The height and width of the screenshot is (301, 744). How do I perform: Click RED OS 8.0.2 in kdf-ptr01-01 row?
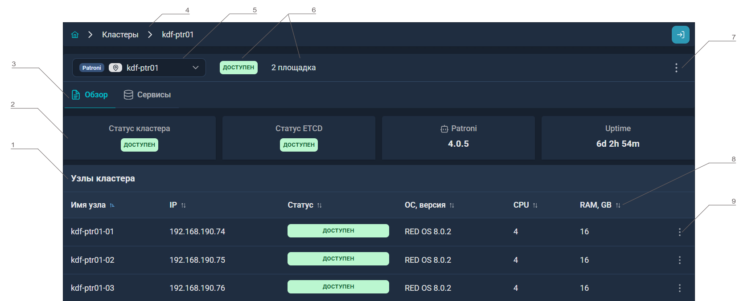point(428,232)
